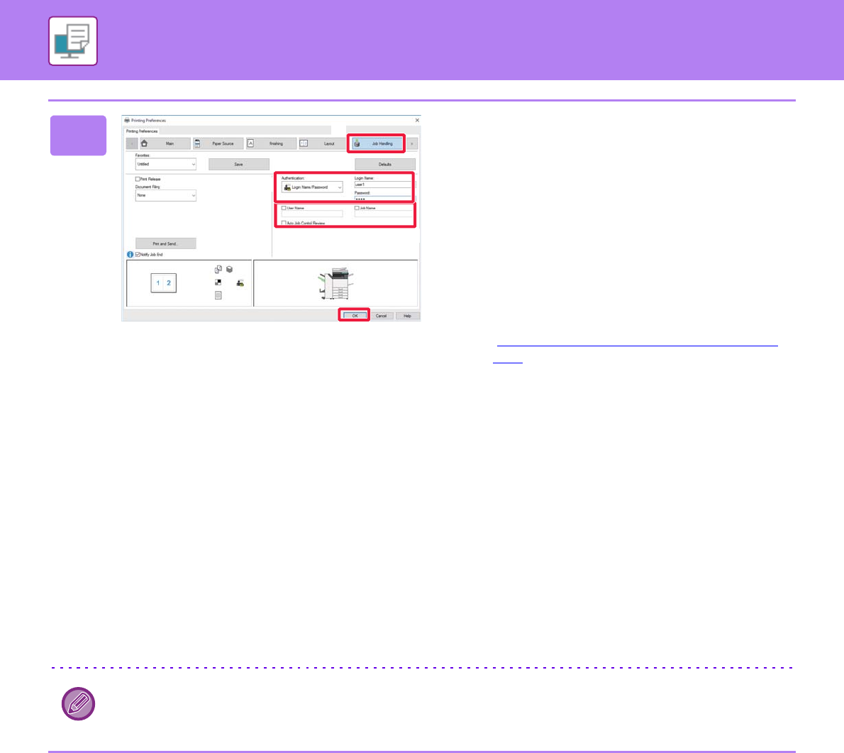Click the blue underlined hyperlink beside the dialog
Viewport: 844px width, 753px height.
(638, 345)
